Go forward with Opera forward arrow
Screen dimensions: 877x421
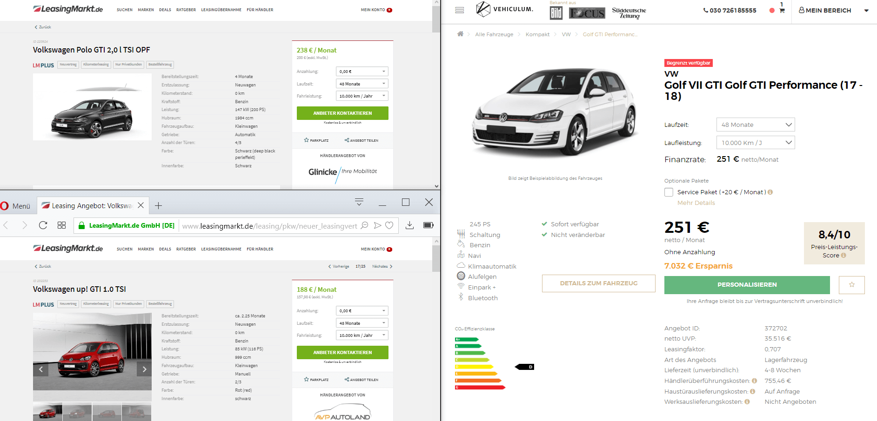point(25,225)
